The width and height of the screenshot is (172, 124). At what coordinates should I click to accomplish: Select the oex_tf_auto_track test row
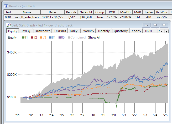click(x=27, y=17)
